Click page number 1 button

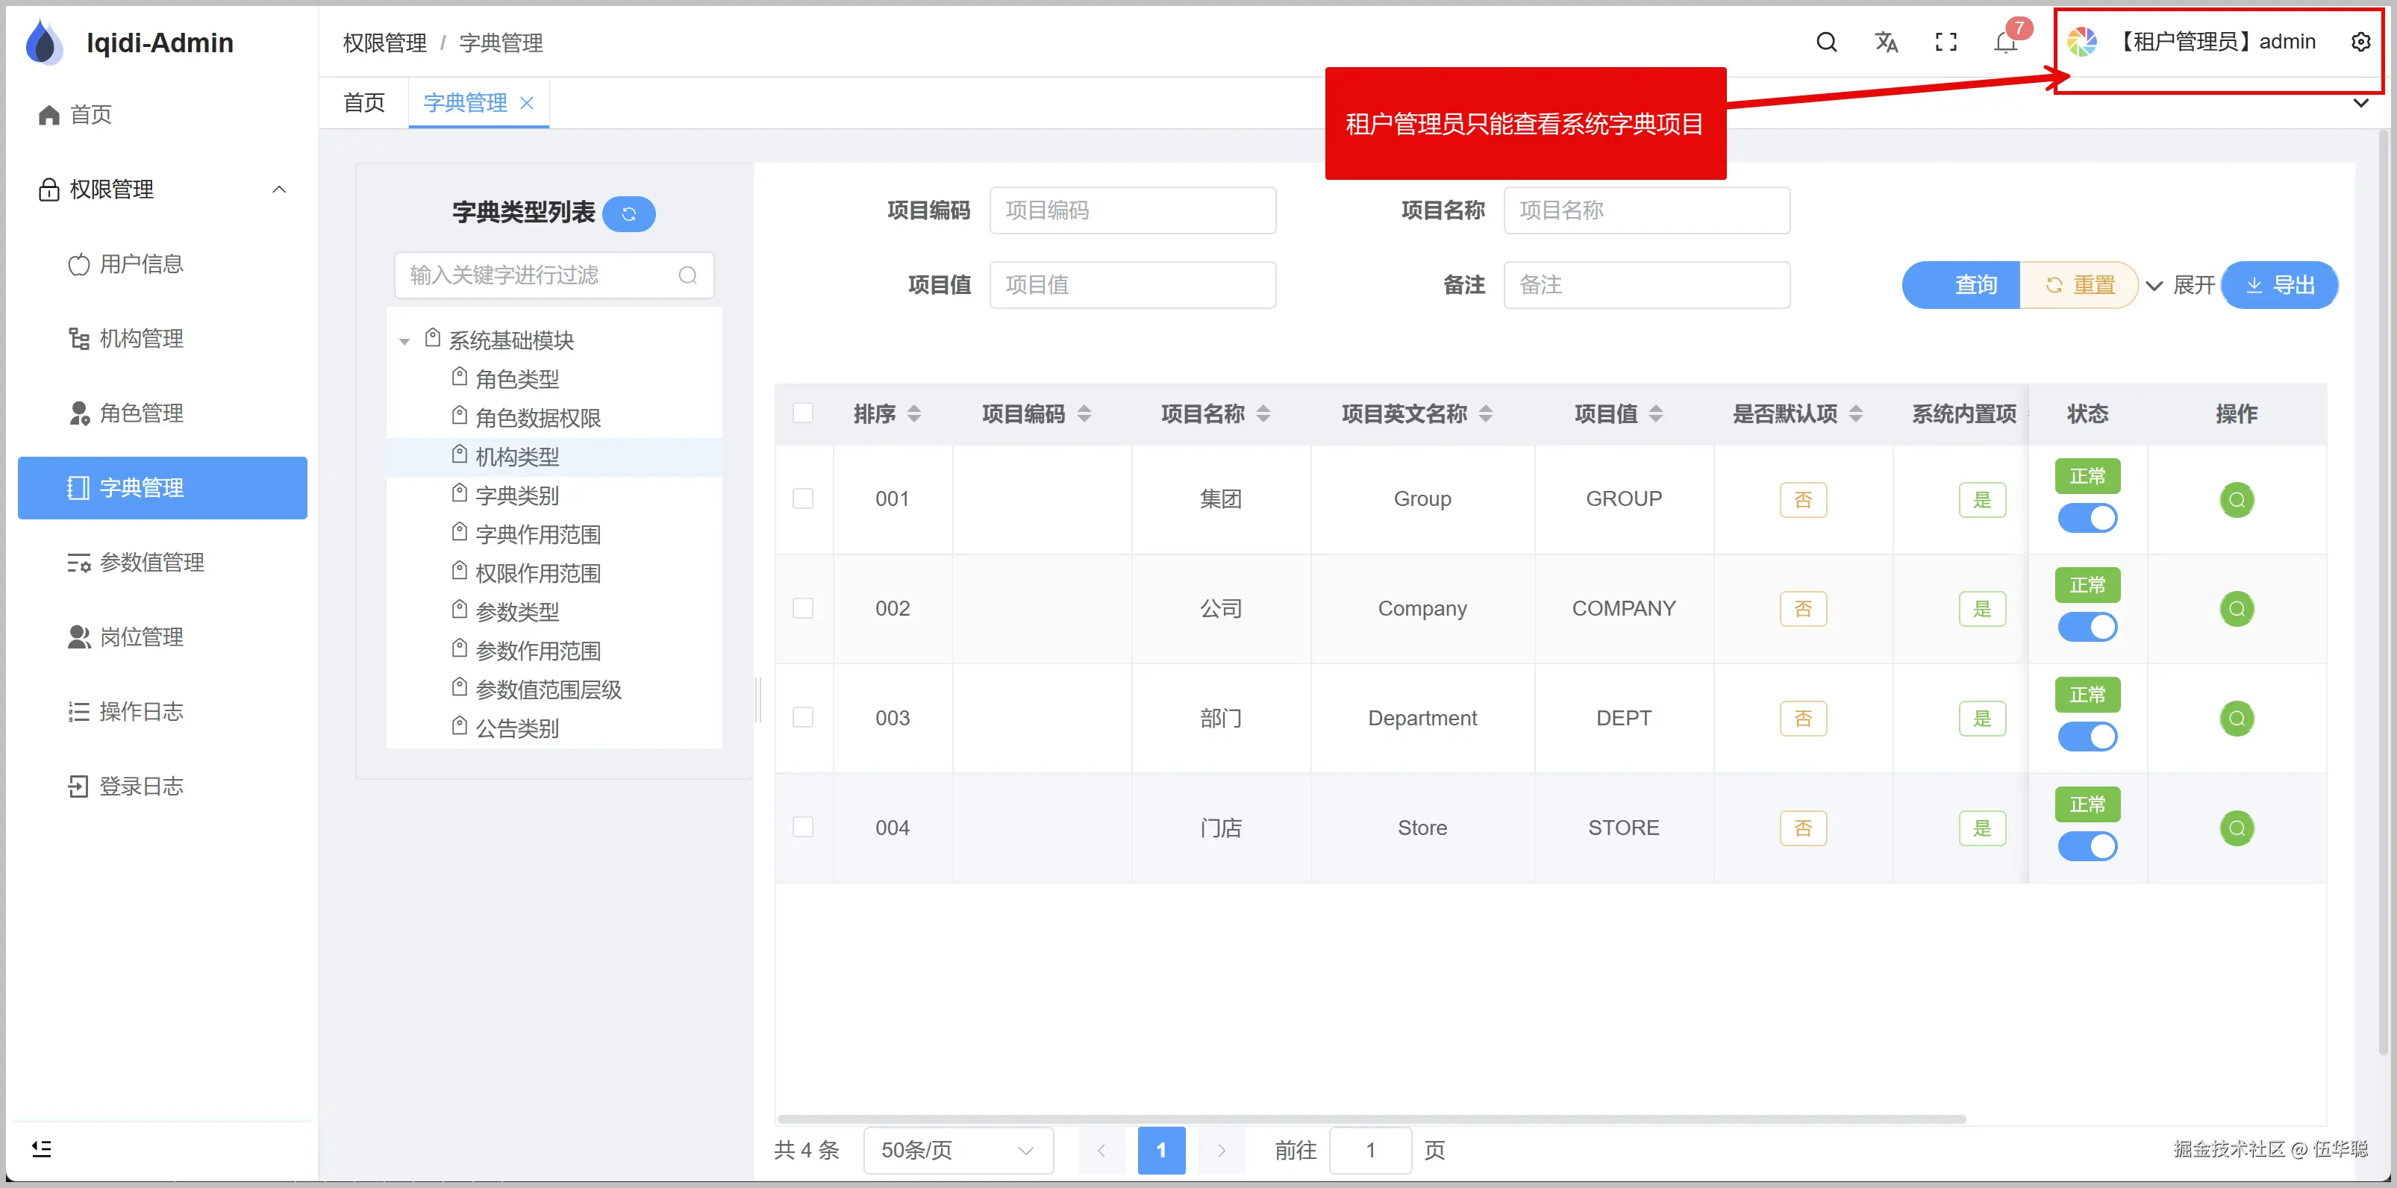pos(1161,1151)
